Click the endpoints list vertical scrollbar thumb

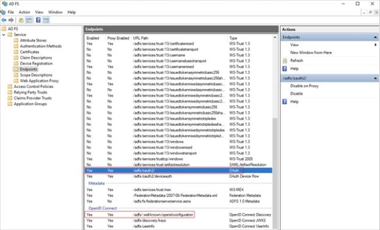point(275,173)
